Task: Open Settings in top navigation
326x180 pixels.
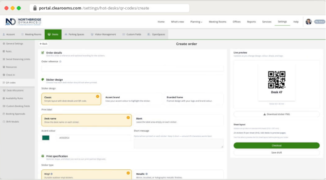Action: pos(282,21)
